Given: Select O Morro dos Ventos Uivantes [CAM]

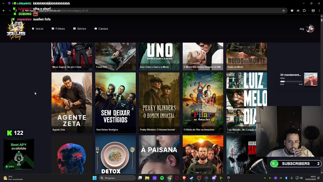Looking at the screenshot, I should point(202,67).
